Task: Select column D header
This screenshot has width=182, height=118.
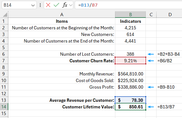Action: (169, 15)
